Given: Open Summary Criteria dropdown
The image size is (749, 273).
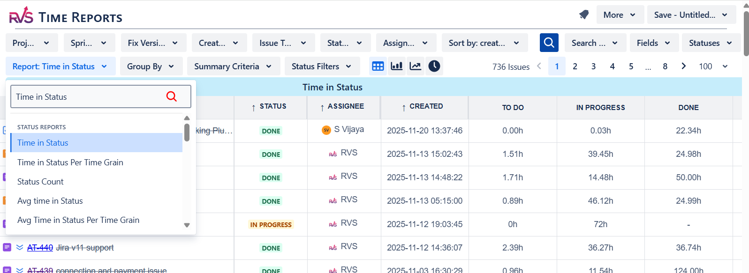Looking at the screenshot, I should [233, 66].
